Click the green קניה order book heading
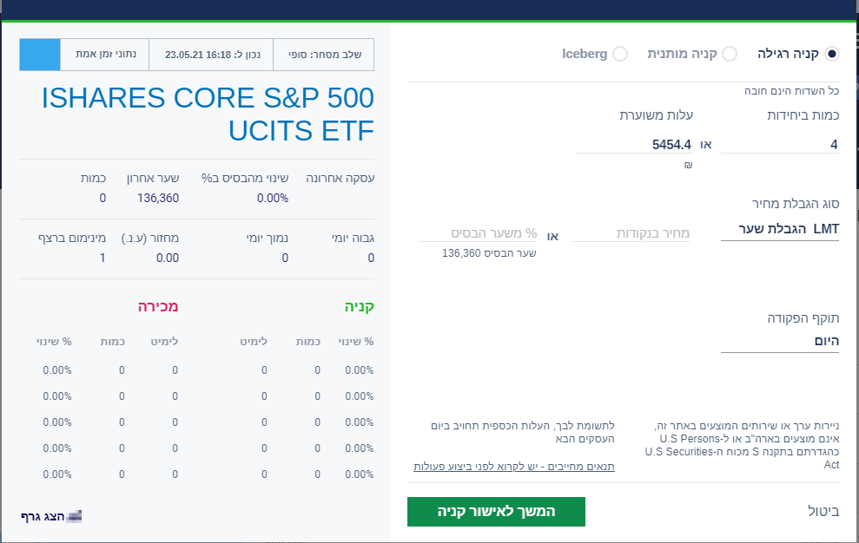 pos(357,306)
